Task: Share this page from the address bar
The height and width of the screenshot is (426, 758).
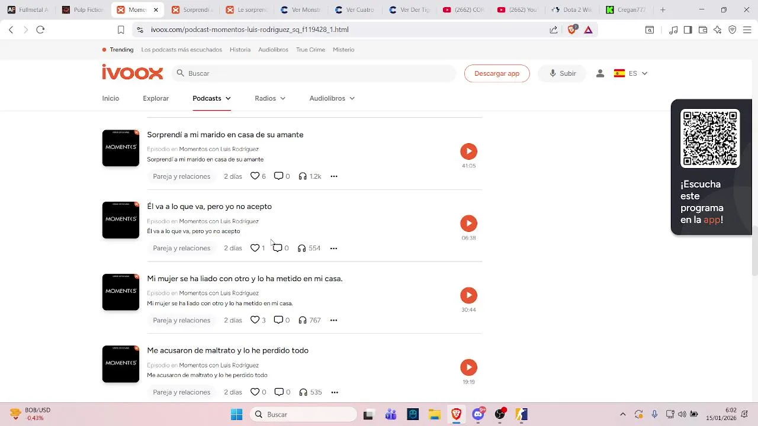Action: coord(553,30)
